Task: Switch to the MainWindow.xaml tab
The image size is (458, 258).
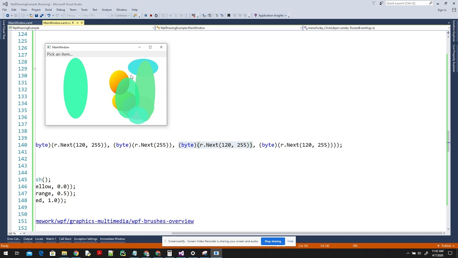Action: click(20, 23)
